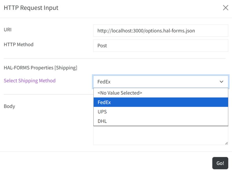232x173 pixels.
Task: Click the "HTTP Request Input" dialog title
Action: point(31,8)
